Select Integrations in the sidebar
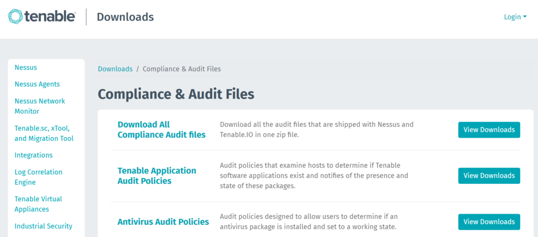The image size is (538, 237). (x=34, y=155)
